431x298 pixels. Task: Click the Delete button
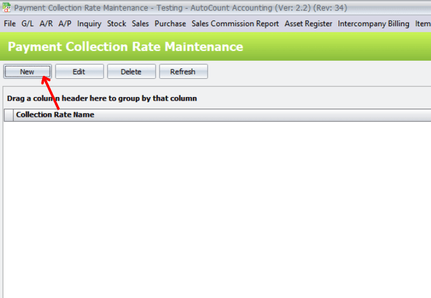[132, 72]
